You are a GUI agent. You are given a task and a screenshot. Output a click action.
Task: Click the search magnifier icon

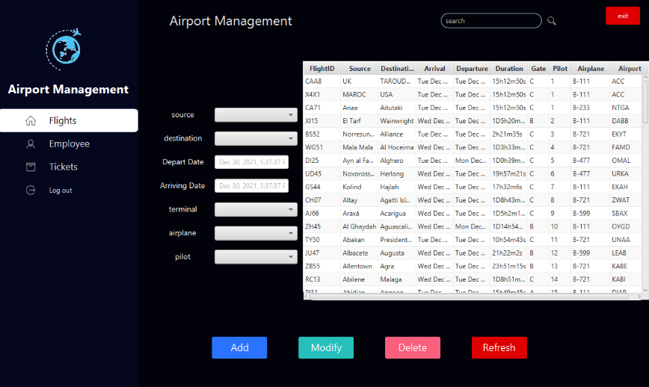pos(551,21)
